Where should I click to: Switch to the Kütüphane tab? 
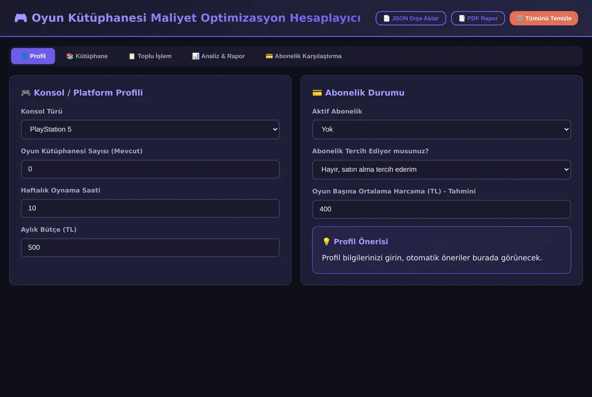click(x=87, y=56)
